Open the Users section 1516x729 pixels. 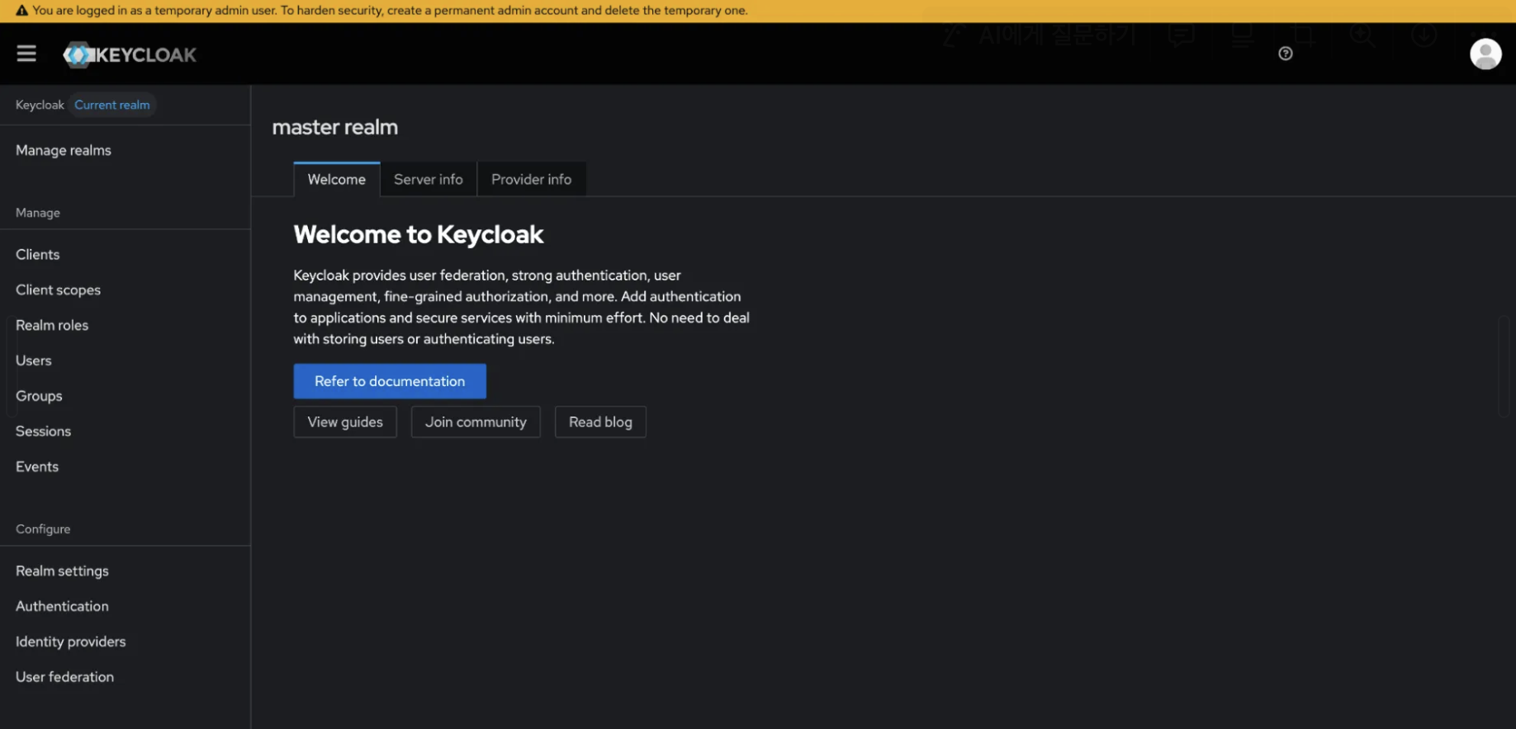[x=34, y=360]
